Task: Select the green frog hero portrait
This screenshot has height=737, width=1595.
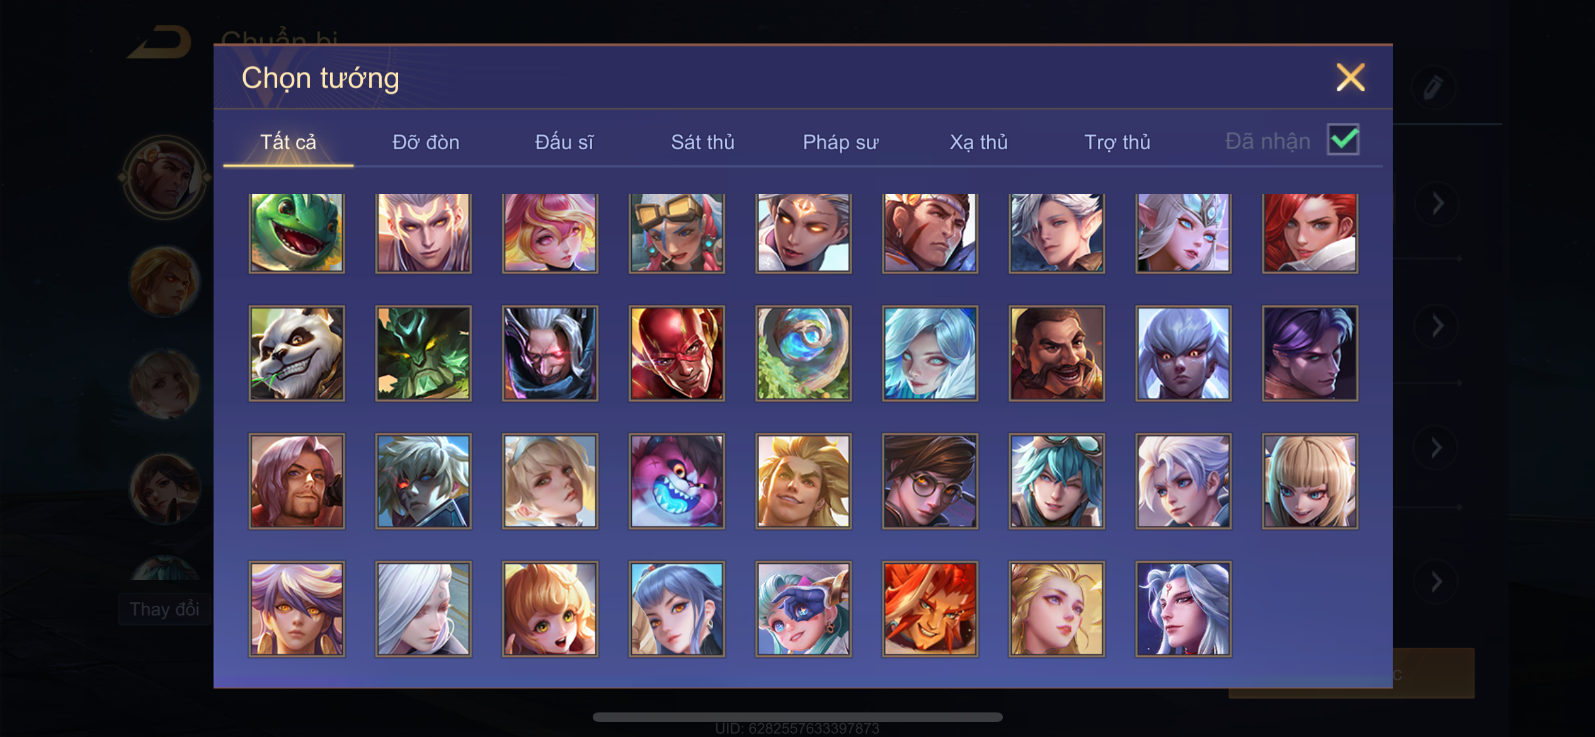Action: [x=297, y=232]
